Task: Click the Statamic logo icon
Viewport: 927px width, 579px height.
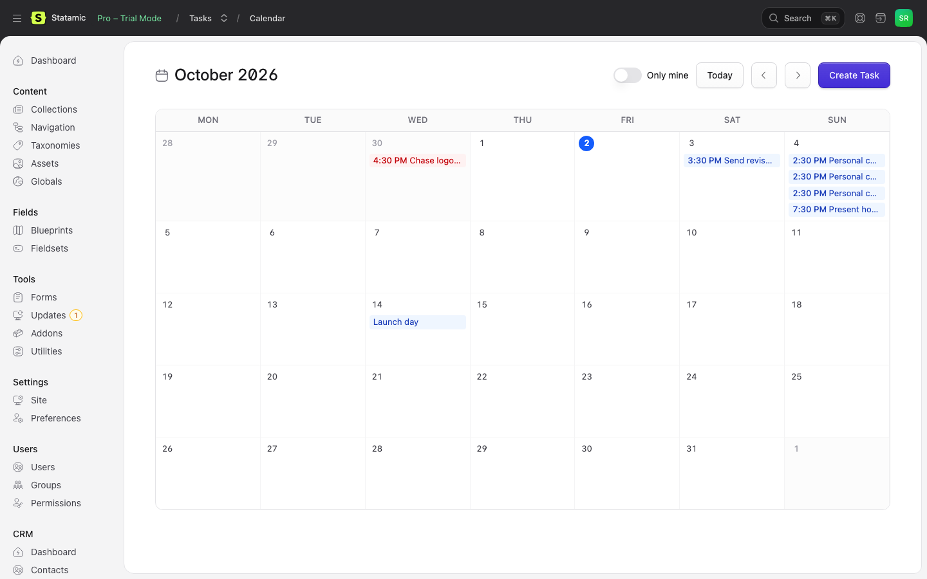Action: pyautogui.click(x=39, y=18)
